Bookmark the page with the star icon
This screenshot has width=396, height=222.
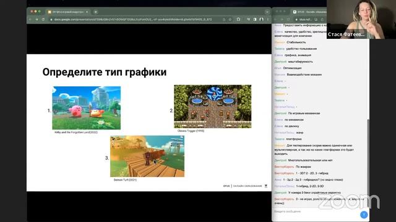click(x=230, y=19)
